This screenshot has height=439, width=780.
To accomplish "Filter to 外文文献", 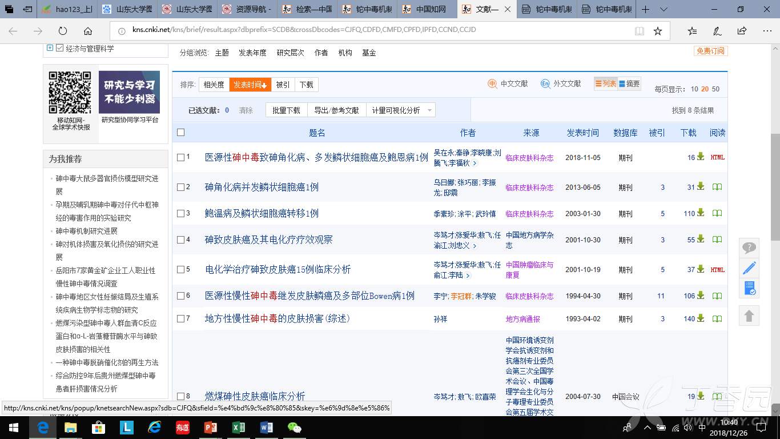I will 561,84.
